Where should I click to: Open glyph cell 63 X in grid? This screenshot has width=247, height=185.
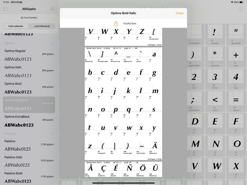pos(236,168)
